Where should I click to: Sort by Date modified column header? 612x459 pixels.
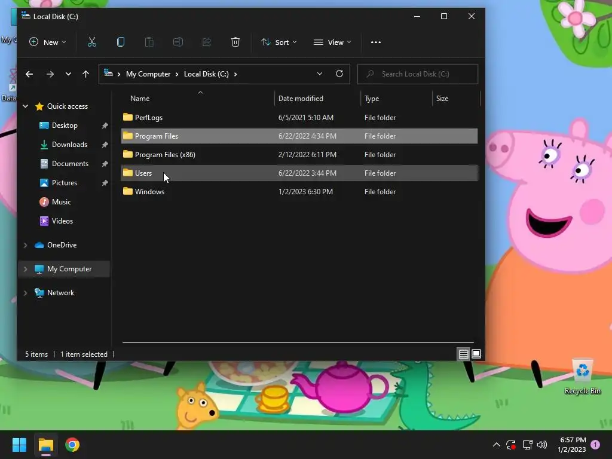tap(301, 99)
